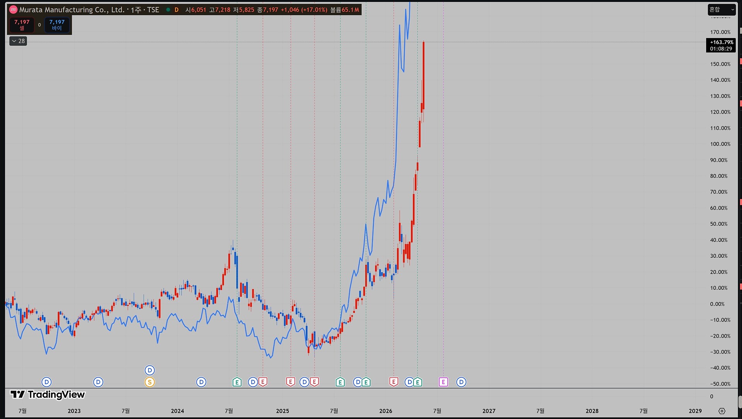
Task: Click the 2023 time axis label
Action: 74,411
